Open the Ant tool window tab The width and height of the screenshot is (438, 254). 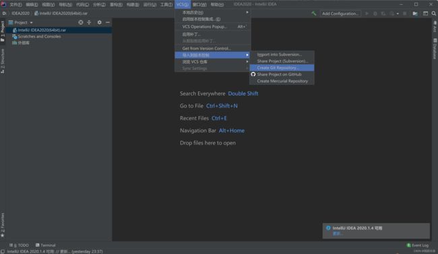435,26
